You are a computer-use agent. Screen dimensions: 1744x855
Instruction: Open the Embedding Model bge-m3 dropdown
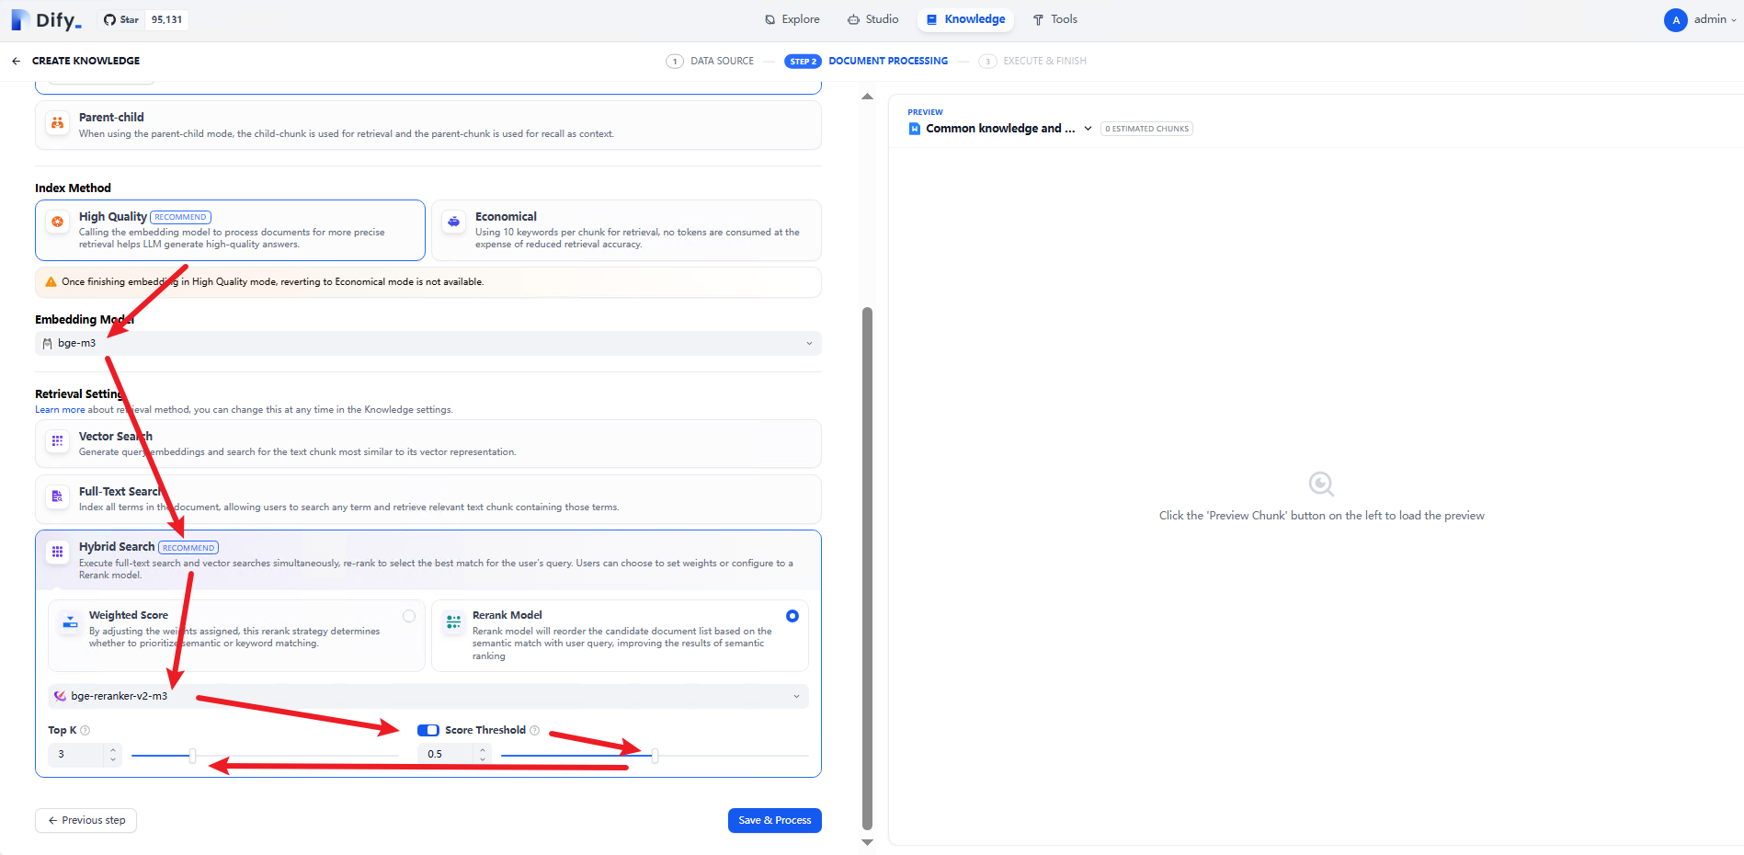coord(428,343)
